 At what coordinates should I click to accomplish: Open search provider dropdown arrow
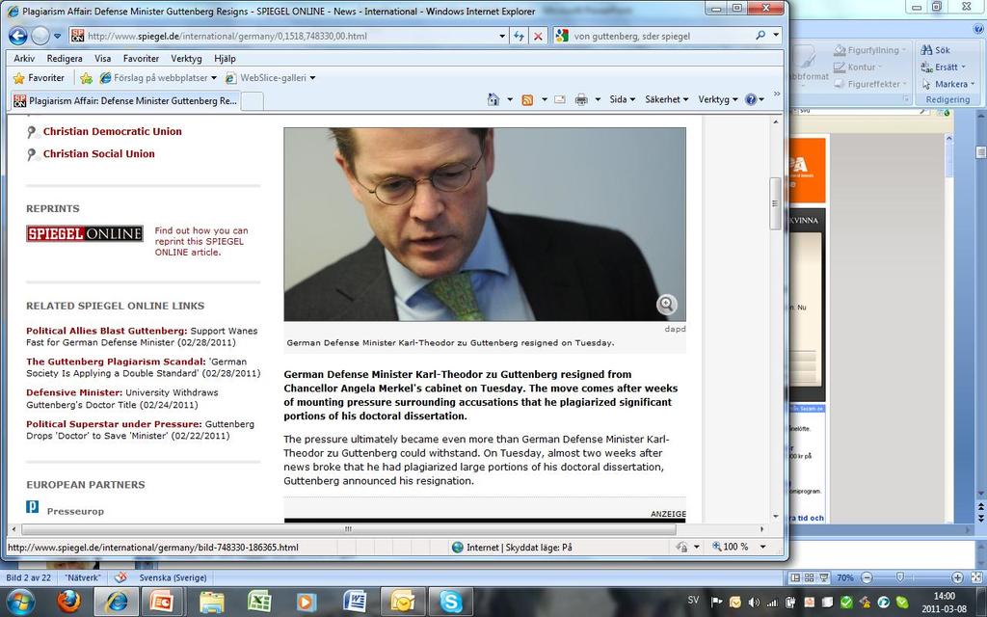tap(776, 36)
